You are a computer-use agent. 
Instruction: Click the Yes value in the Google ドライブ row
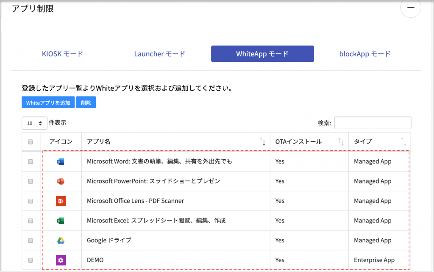[280, 240]
